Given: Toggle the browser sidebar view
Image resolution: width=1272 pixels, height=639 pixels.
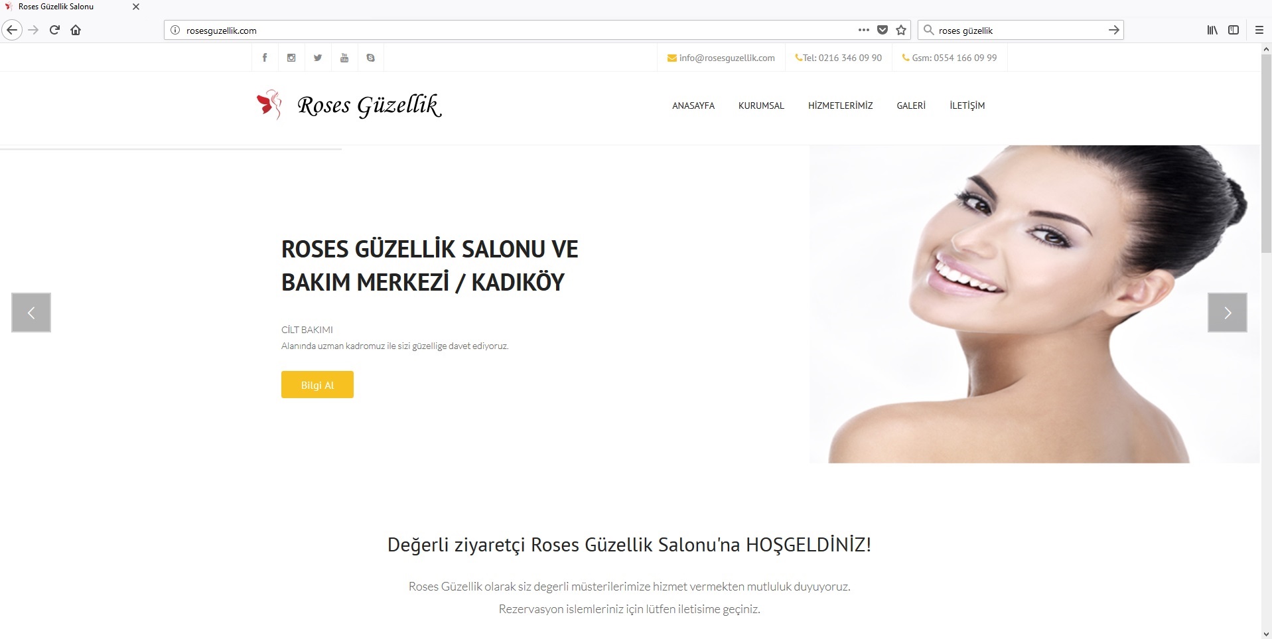Looking at the screenshot, I should [x=1234, y=30].
